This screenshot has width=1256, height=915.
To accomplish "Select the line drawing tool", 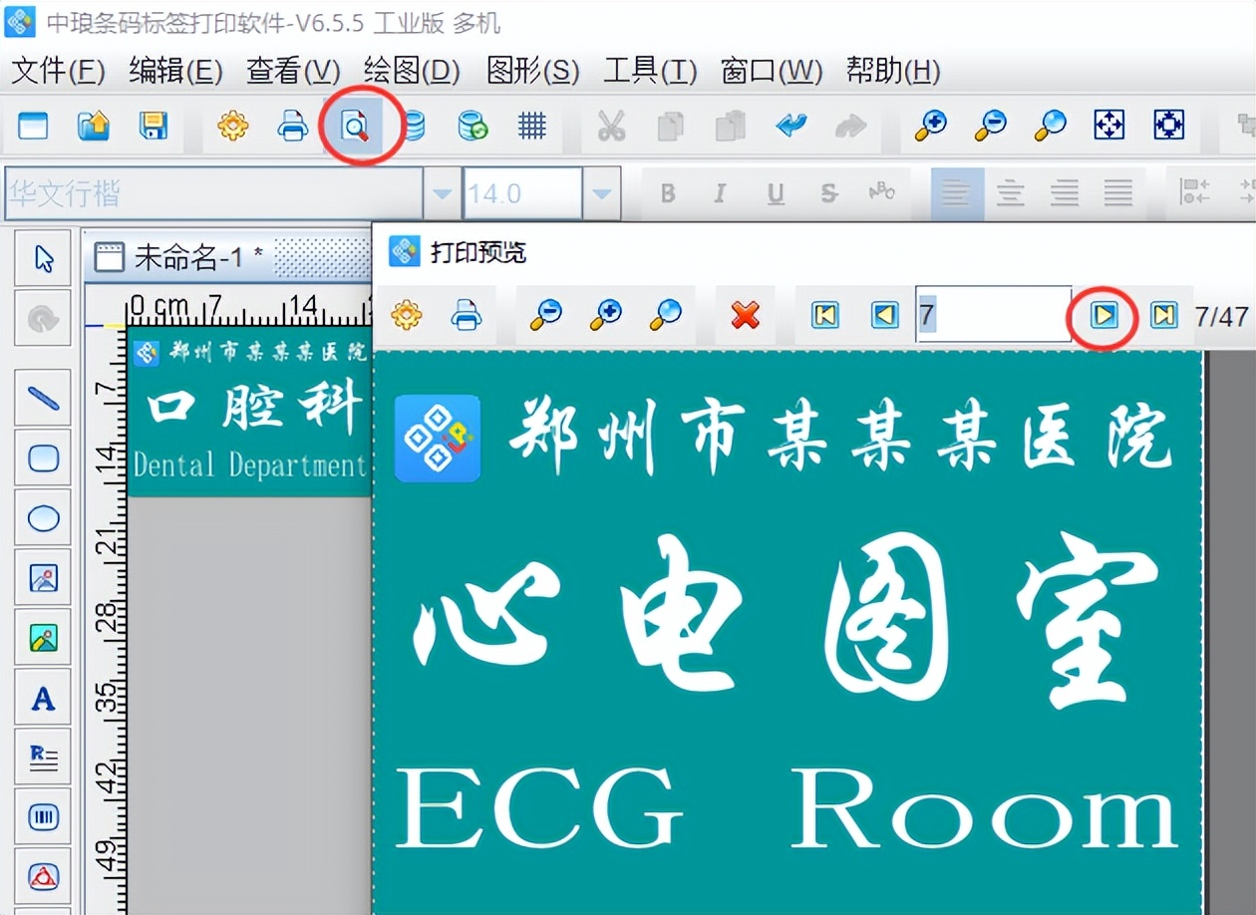I will tap(44, 399).
